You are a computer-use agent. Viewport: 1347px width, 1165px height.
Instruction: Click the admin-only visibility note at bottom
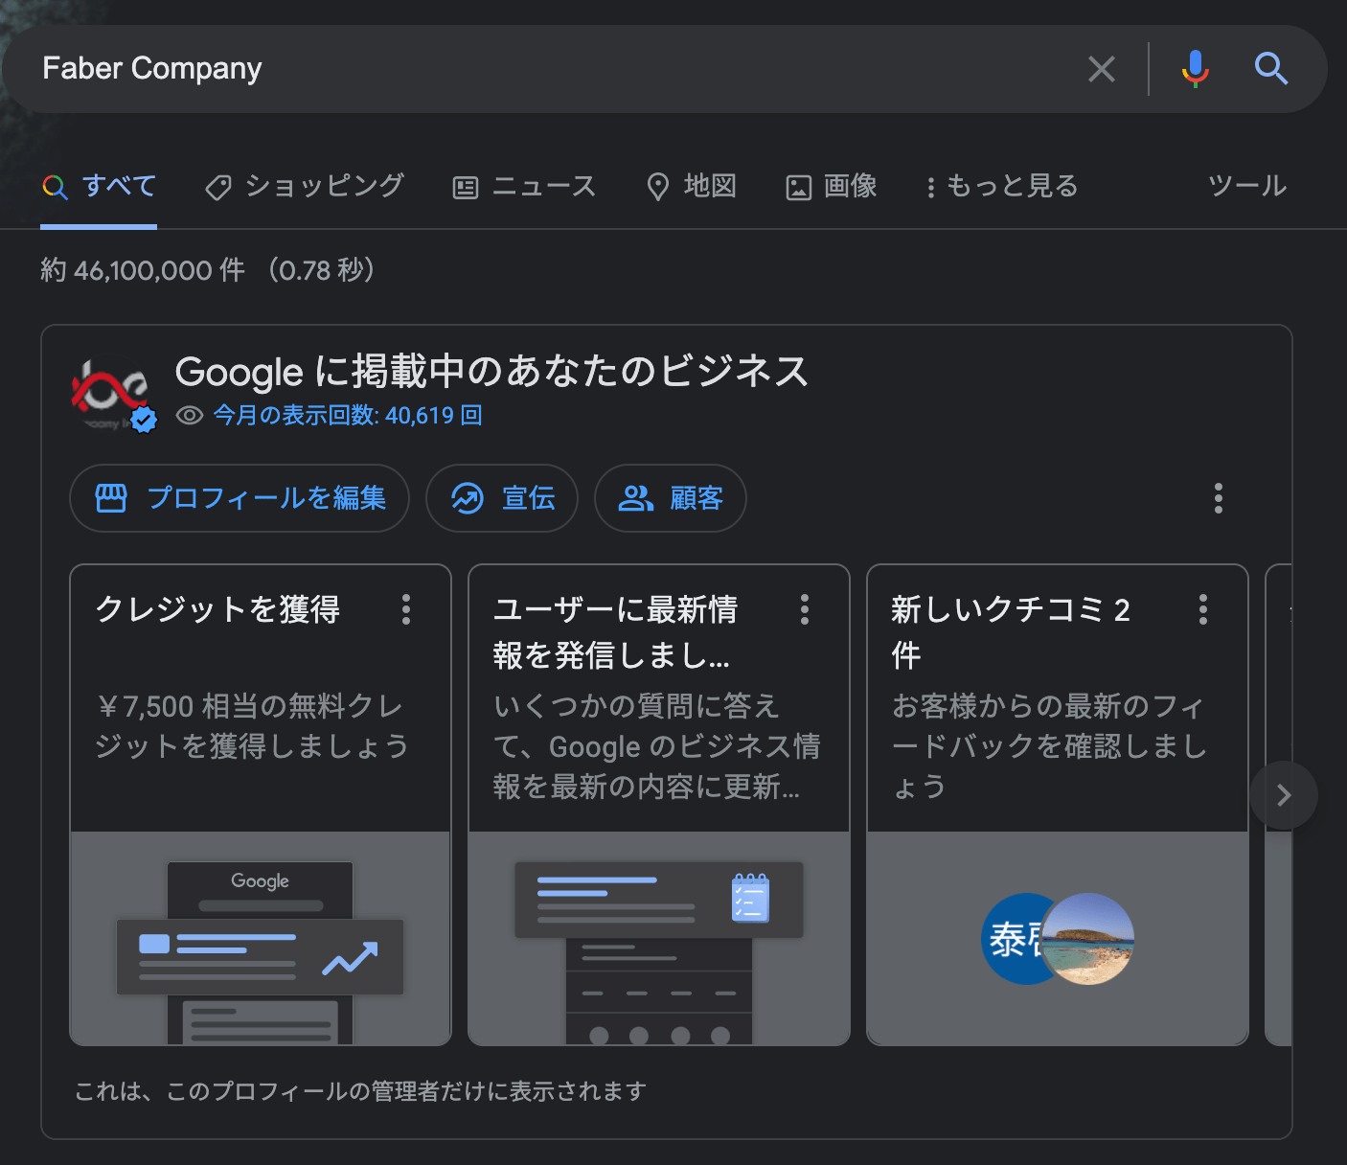[360, 1091]
